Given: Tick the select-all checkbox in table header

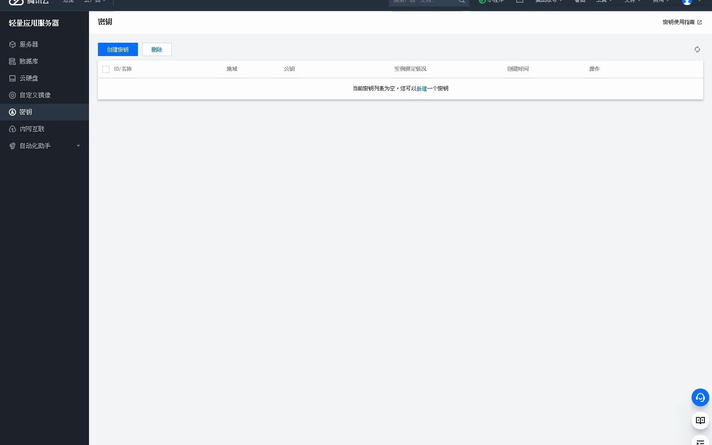Looking at the screenshot, I should [x=106, y=69].
